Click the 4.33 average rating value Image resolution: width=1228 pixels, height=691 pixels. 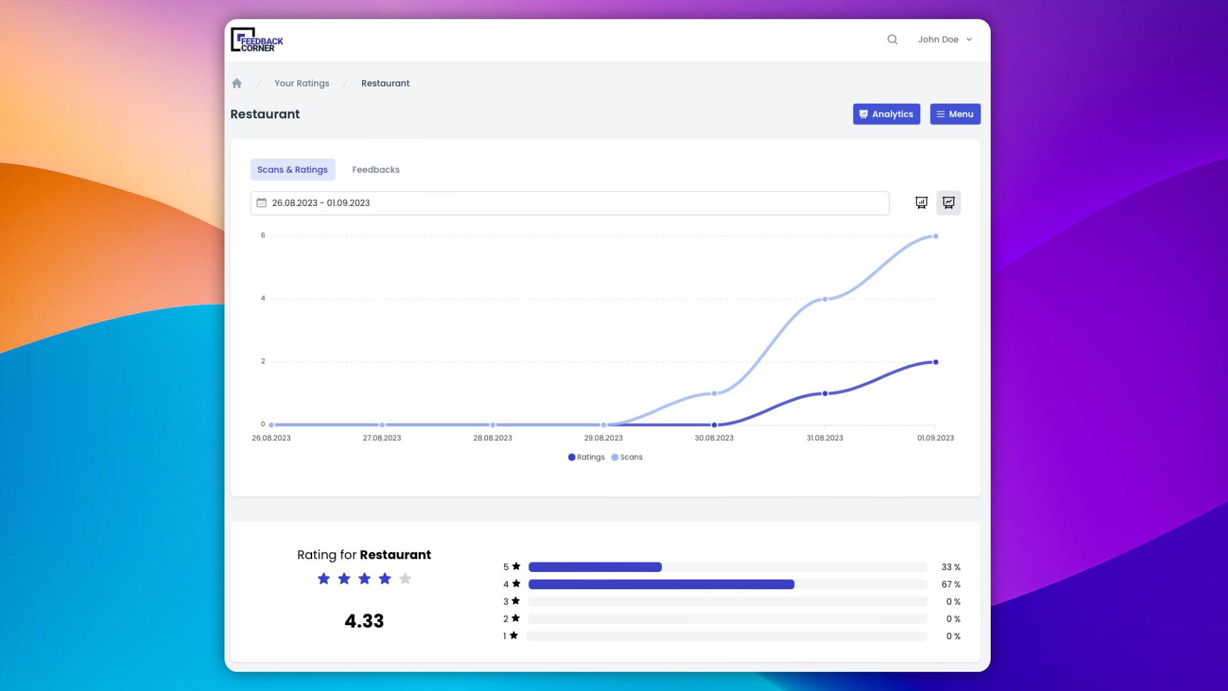click(x=364, y=621)
